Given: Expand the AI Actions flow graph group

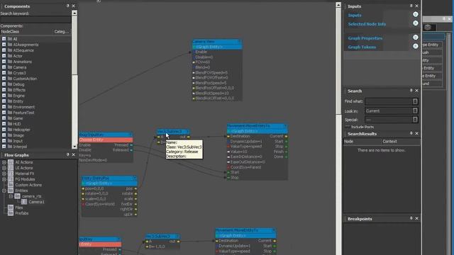Looking at the screenshot, I should point(4,162).
